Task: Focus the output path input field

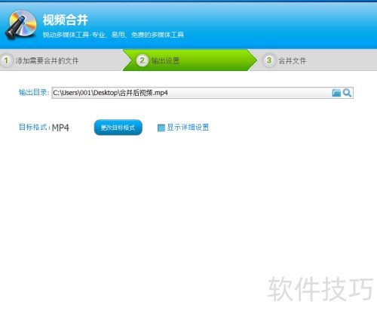Action: (x=202, y=93)
